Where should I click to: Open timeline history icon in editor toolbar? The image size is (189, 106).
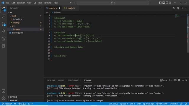[174, 8]
